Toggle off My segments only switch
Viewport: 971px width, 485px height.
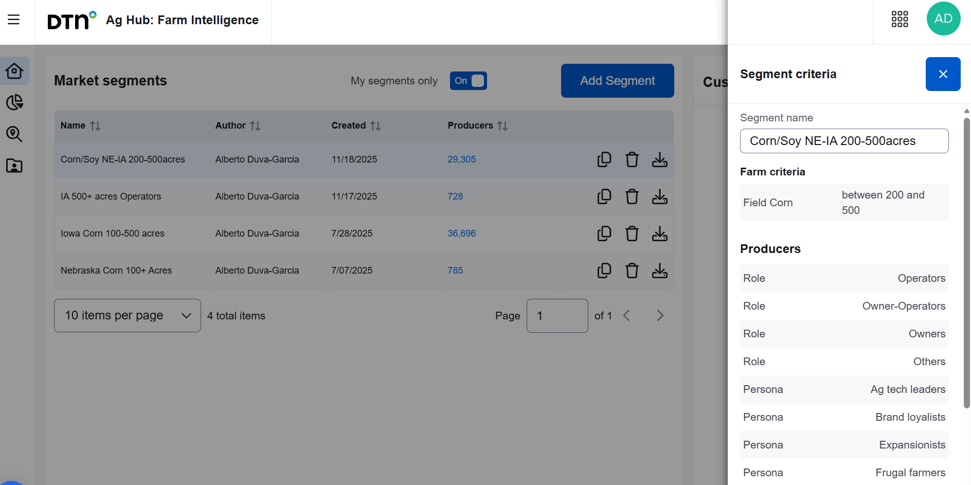pyautogui.click(x=468, y=81)
